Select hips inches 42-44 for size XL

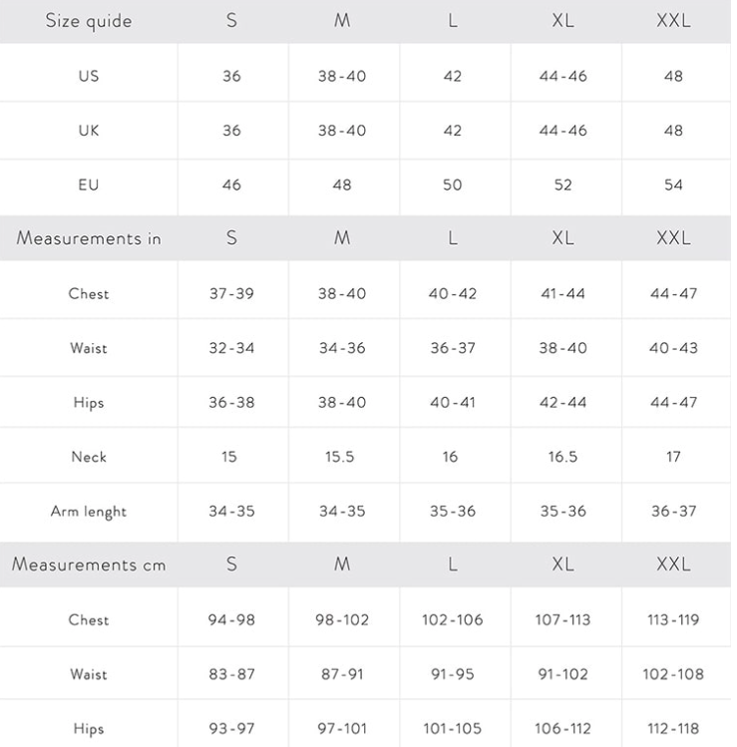[562, 402]
